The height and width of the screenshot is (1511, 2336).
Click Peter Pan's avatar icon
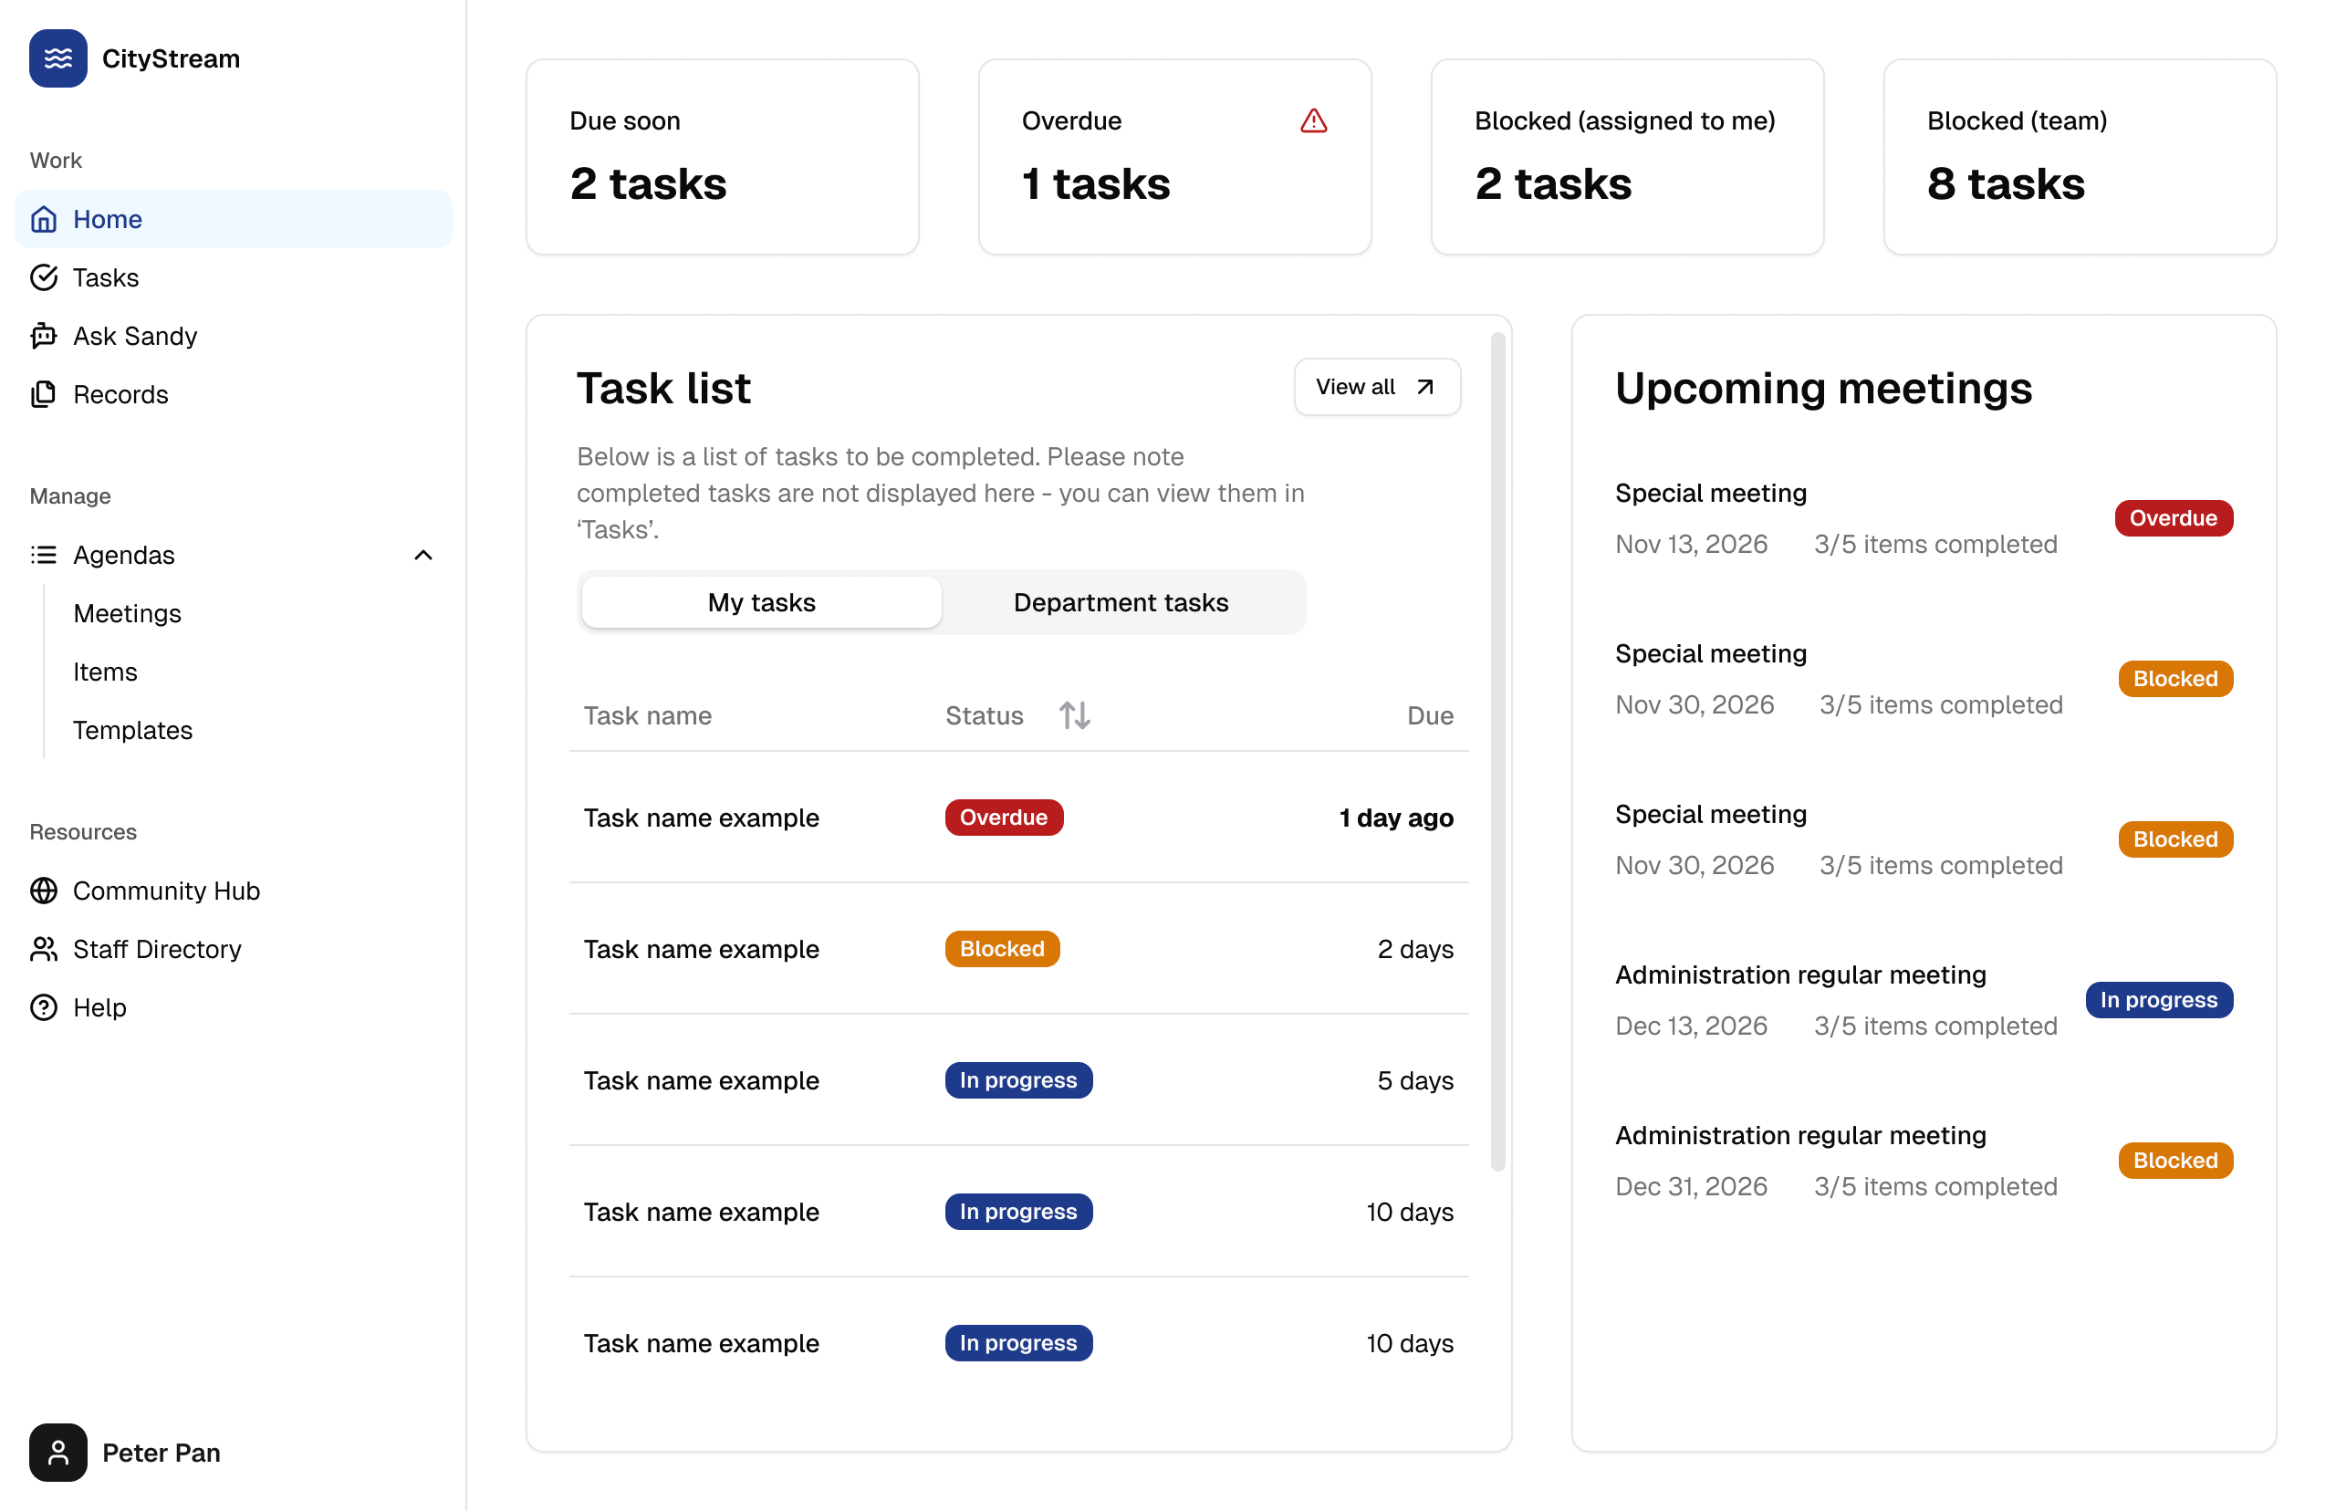(x=57, y=1452)
